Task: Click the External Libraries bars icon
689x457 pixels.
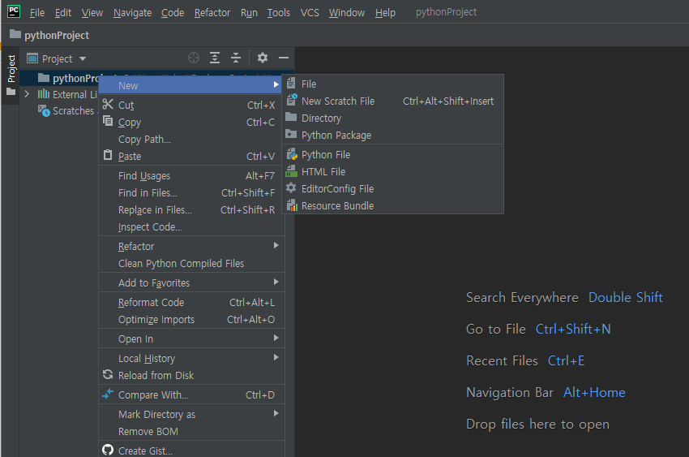Action: click(x=44, y=93)
